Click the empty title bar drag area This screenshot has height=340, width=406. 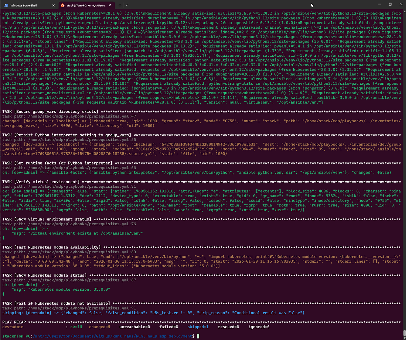tap(237, 5)
